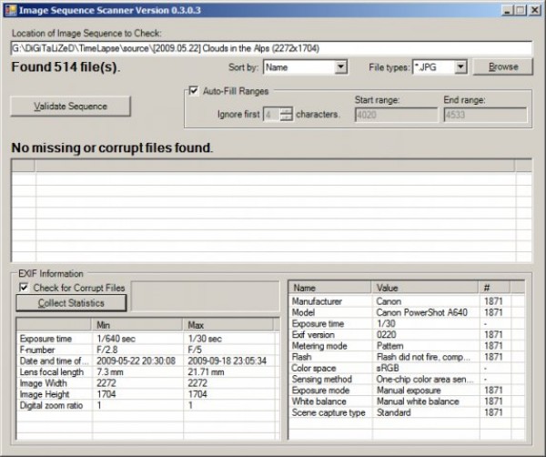Click the 2009-05-22 20:30:08 date value
Viewport: 546px width, 457px height.
coord(136,361)
